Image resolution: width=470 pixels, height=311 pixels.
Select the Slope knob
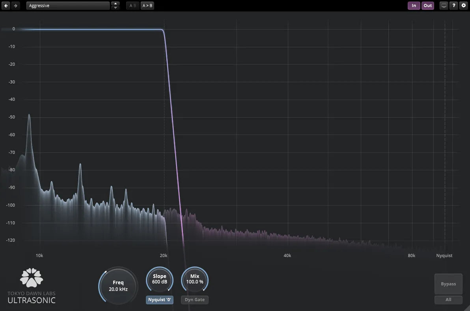(x=159, y=280)
